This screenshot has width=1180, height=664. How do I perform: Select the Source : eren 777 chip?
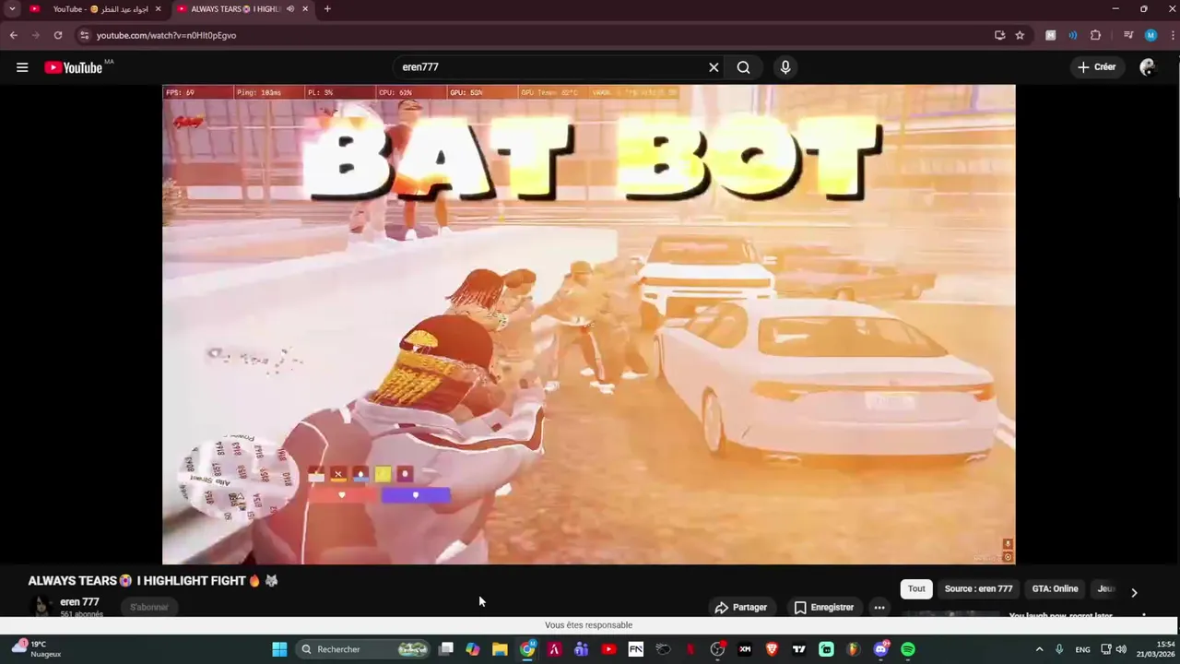(978, 588)
